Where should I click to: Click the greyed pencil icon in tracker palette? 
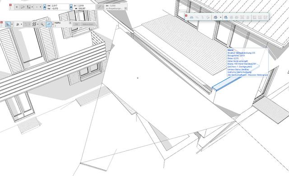[x=99, y=7]
